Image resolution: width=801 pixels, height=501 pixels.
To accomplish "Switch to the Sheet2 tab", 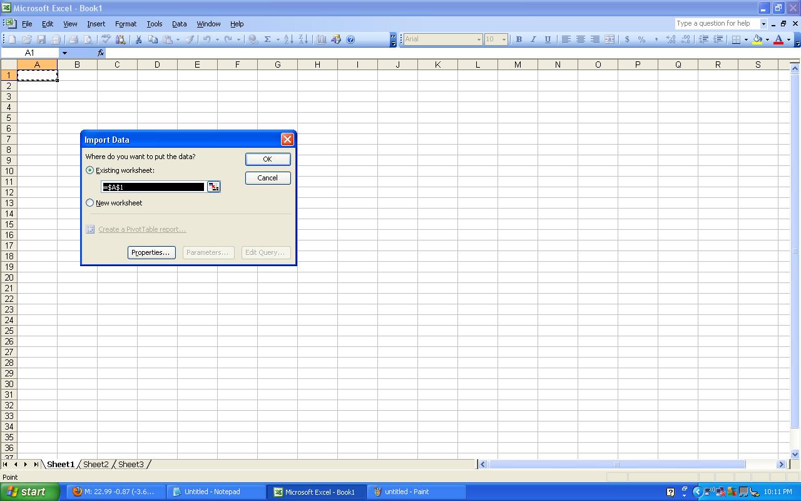I will (95, 464).
